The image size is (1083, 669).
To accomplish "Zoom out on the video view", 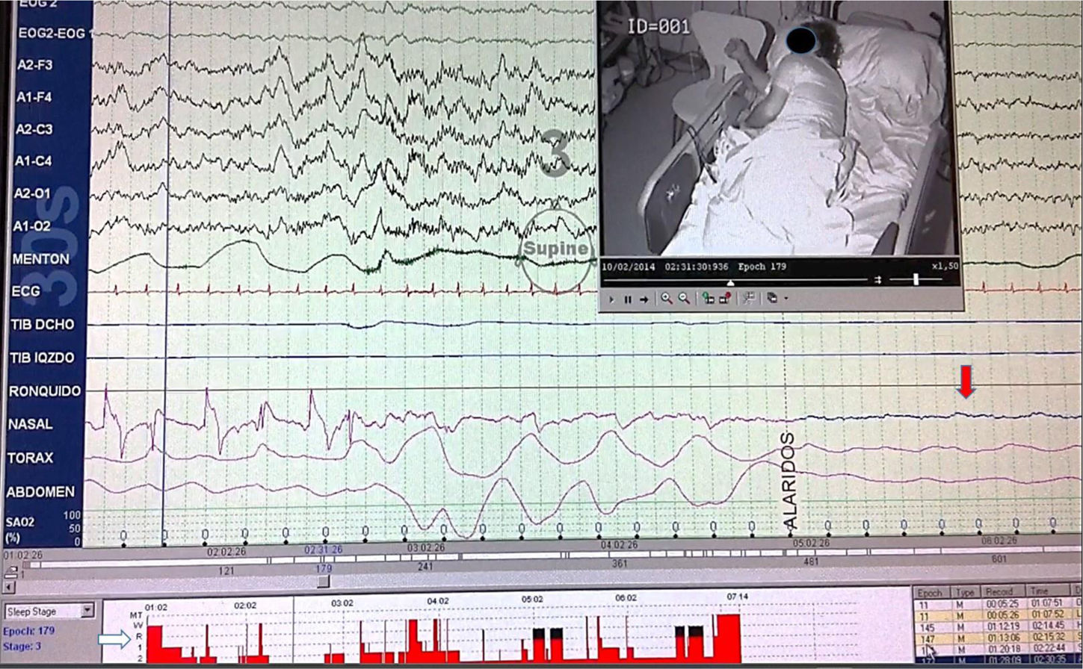I will [x=683, y=299].
